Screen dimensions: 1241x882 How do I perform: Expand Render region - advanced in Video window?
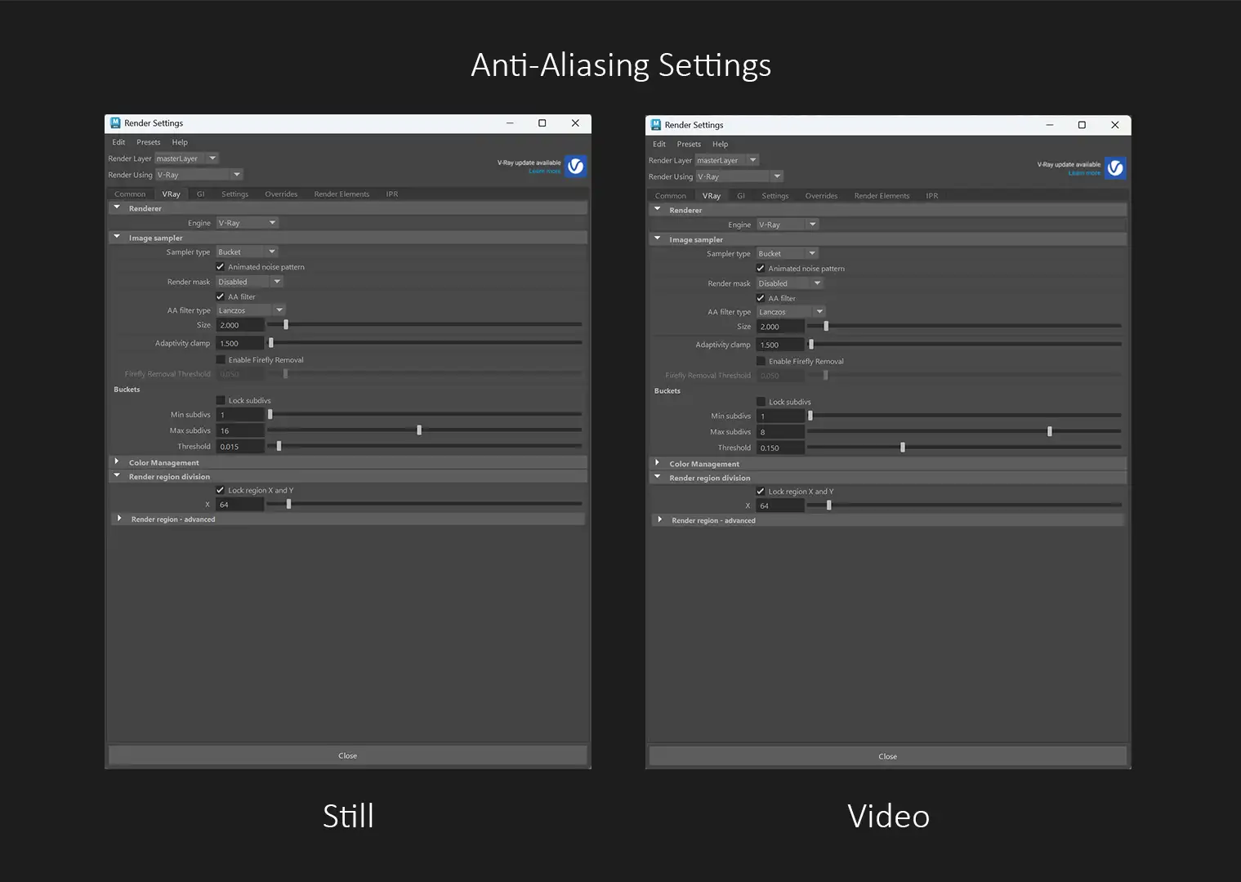point(659,520)
